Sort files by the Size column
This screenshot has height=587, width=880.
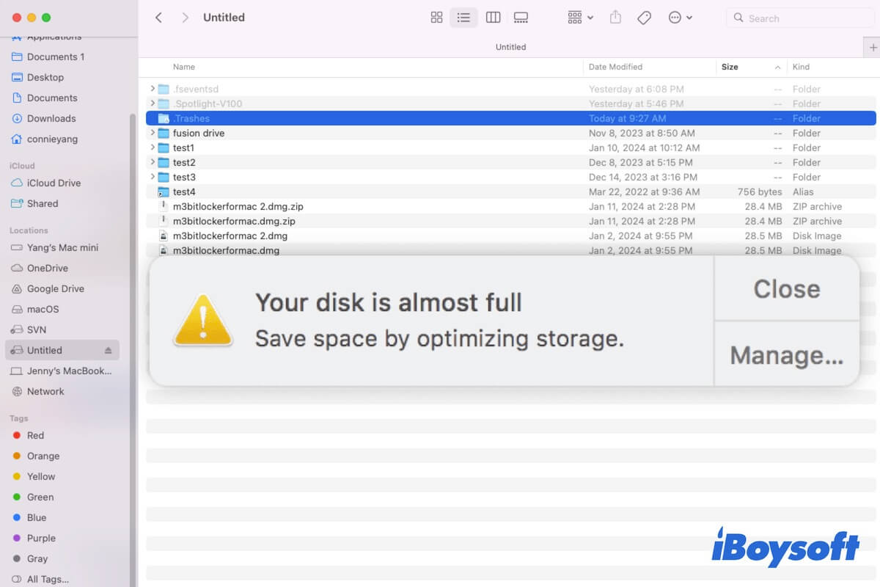pyautogui.click(x=729, y=67)
